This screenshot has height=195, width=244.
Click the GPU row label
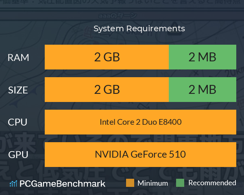(18, 155)
